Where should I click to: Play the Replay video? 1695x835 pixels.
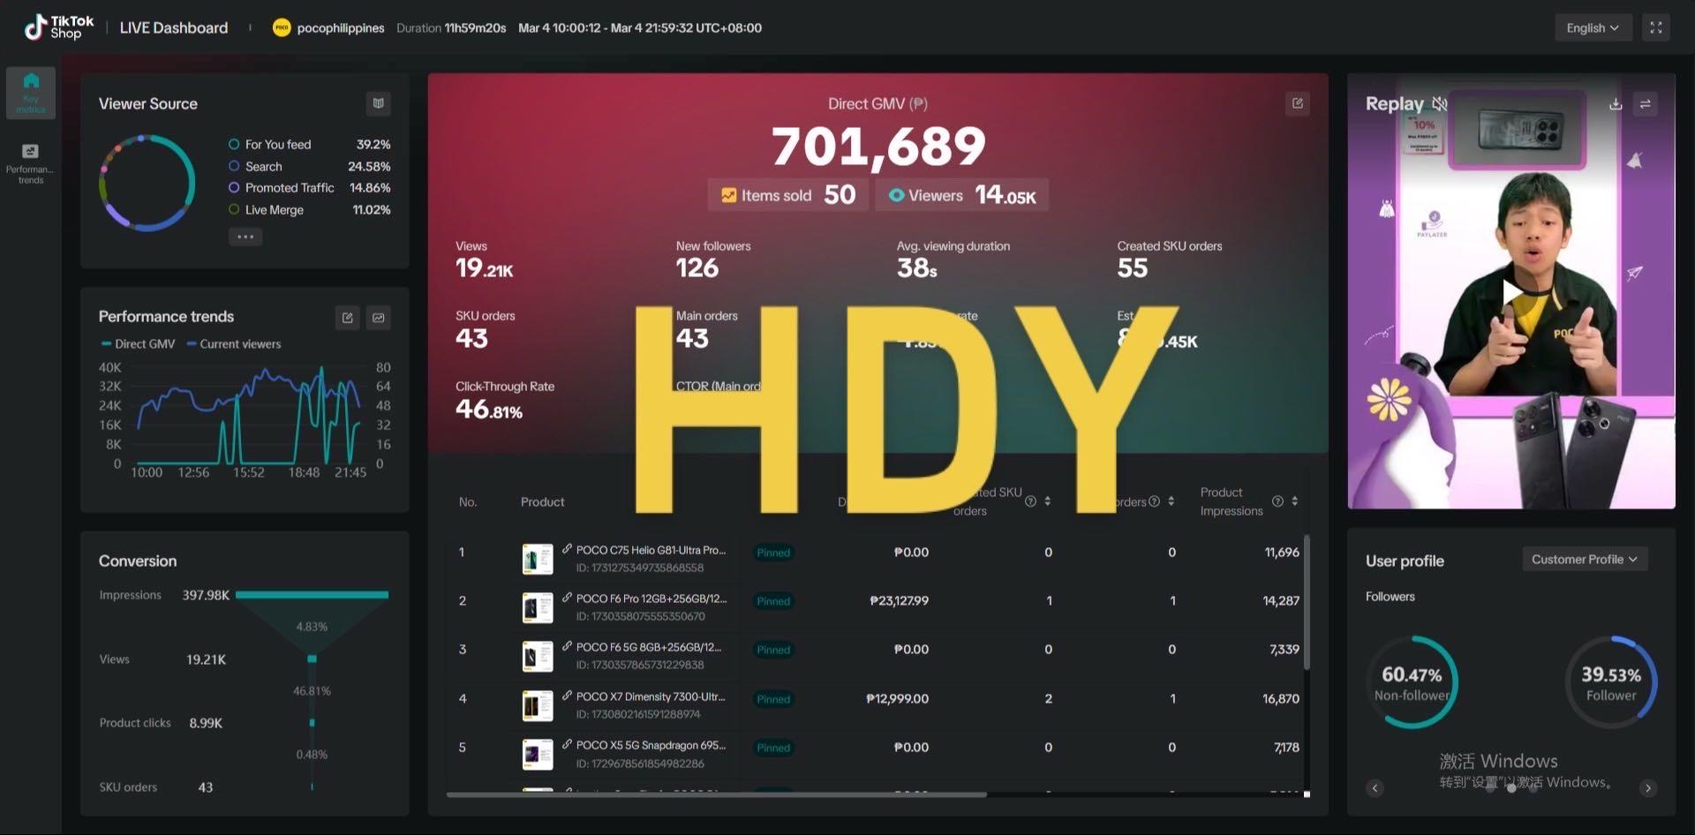point(1511,291)
